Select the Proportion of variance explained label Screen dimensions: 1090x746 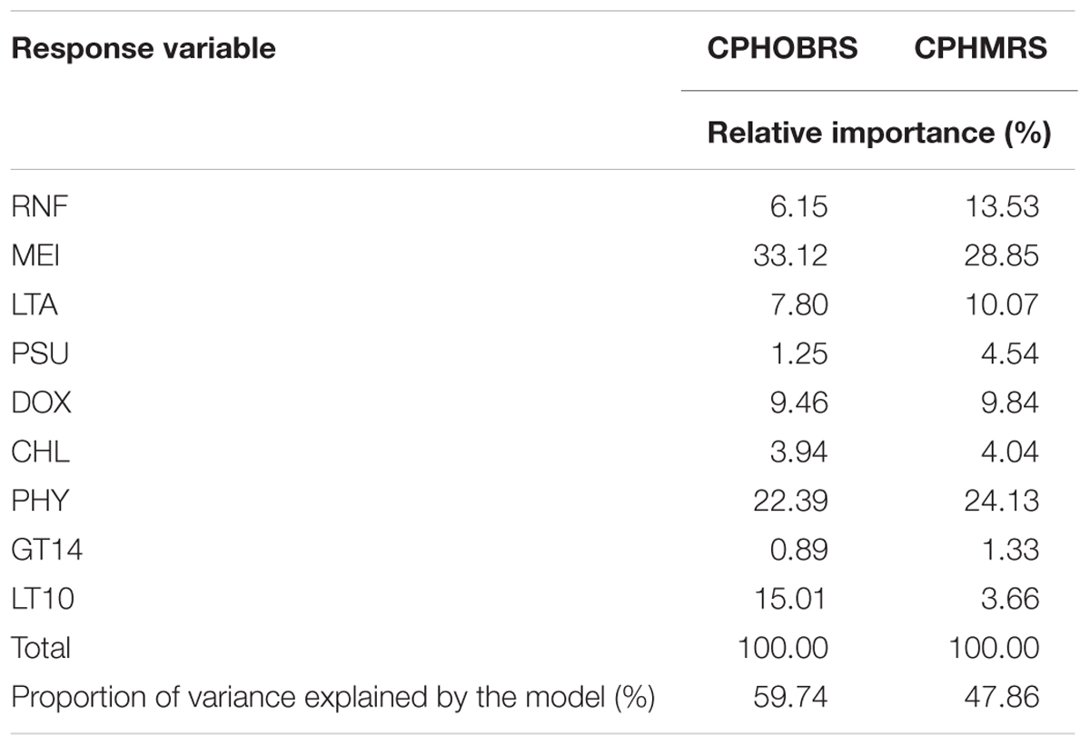332,698
